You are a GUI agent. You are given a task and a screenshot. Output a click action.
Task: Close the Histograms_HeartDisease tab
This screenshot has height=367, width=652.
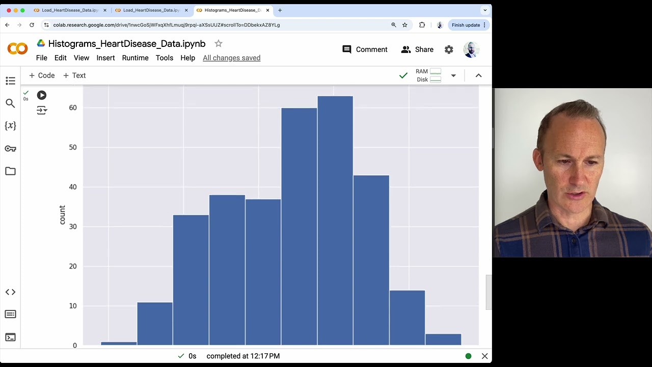pyautogui.click(x=267, y=10)
